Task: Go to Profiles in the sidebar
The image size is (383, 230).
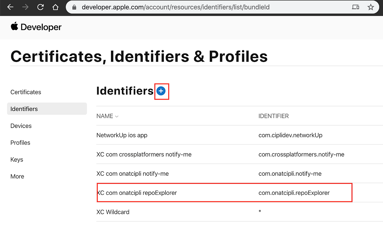Action: pyautogui.click(x=20, y=143)
